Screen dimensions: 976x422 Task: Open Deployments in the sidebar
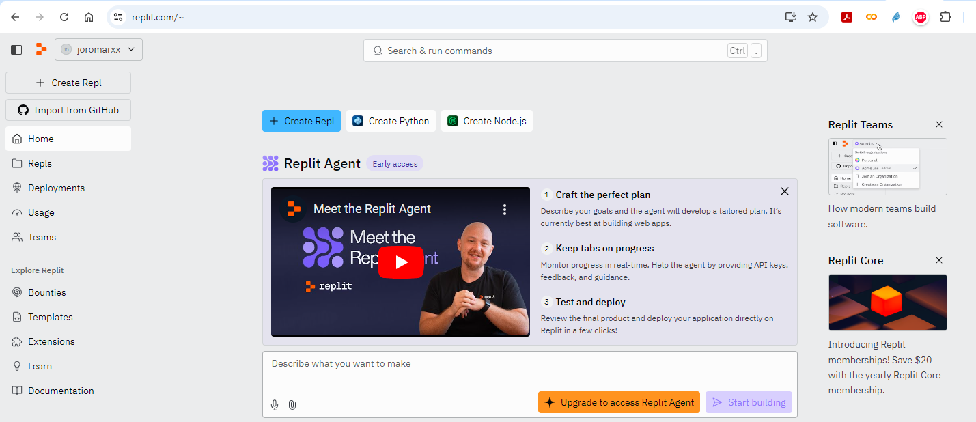click(x=68, y=188)
